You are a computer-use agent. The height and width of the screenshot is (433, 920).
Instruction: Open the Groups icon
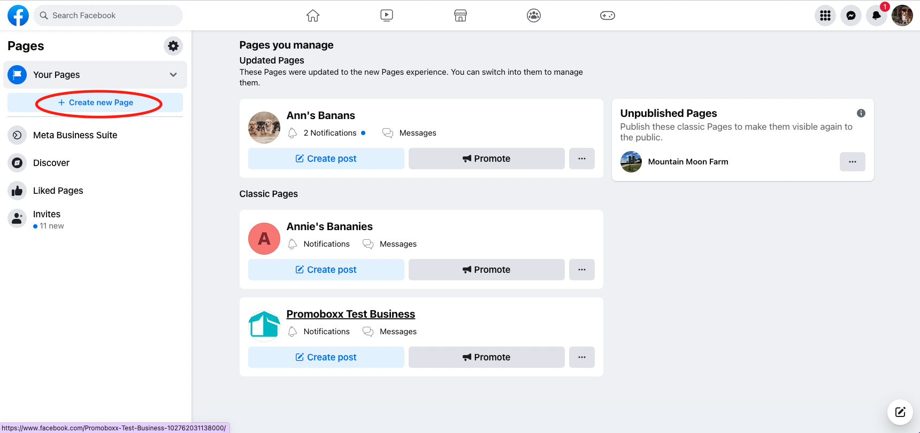point(534,15)
